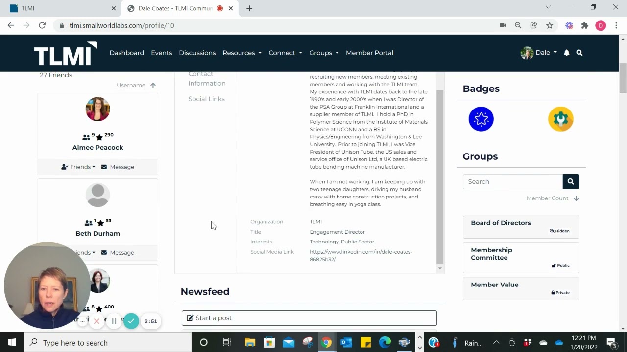Image resolution: width=627 pixels, height=352 pixels.
Task: Open the Connect menu
Action: [285, 53]
